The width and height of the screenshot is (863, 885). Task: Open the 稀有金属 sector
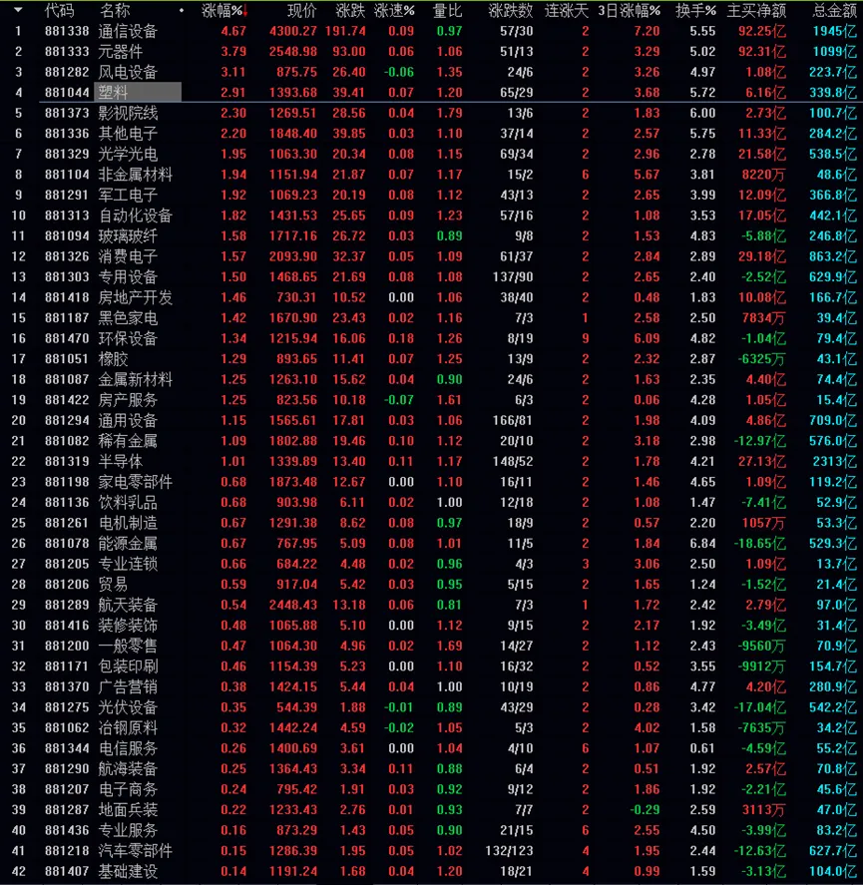pyautogui.click(x=128, y=441)
